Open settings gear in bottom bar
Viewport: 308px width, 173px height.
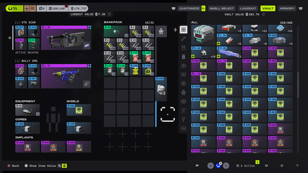click(x=282, y=166)
